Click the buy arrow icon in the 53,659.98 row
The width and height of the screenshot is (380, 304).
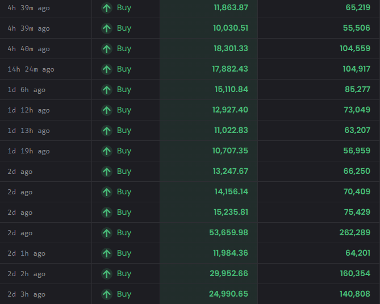coord(107,233)
